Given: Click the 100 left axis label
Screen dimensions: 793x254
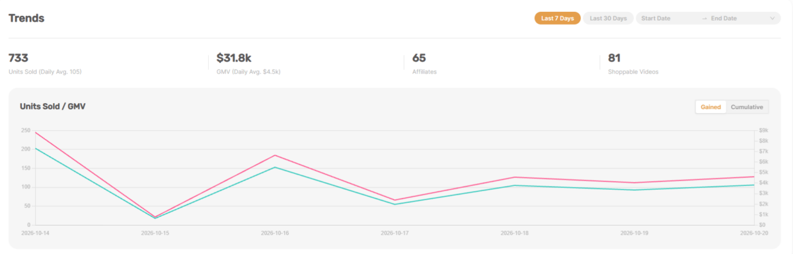Looking at the screenshot, I should [x=26, y=187].
